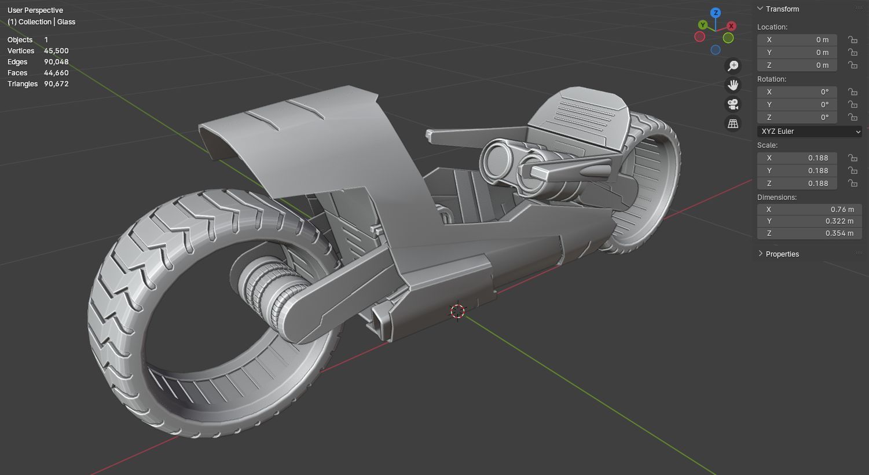This screenshot has height=475, width=869.
Task: Collapse the Transform panel
Action: (x=760, y=9)
